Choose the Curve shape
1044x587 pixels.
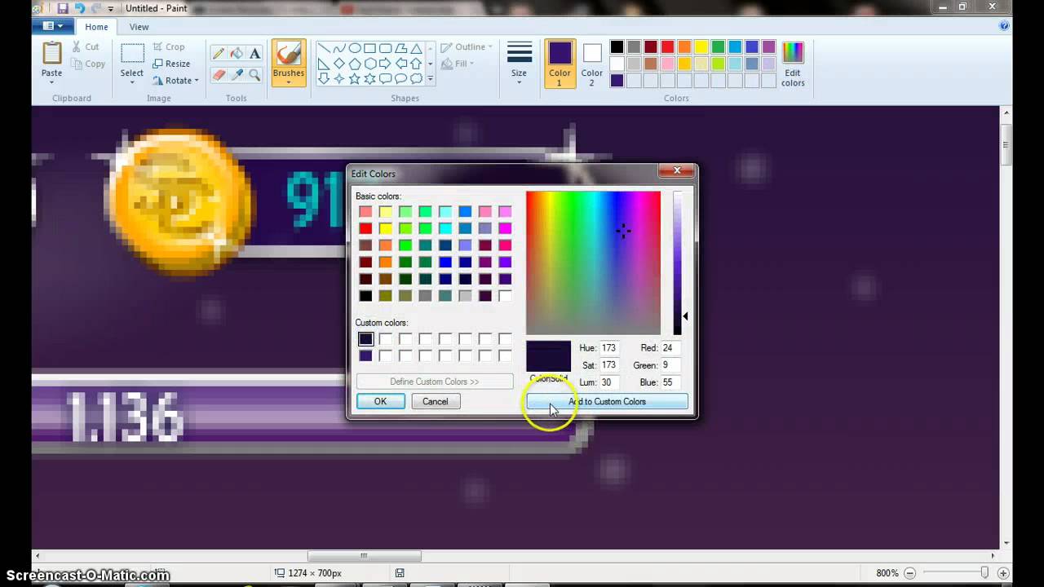click(x=339, y=48)
